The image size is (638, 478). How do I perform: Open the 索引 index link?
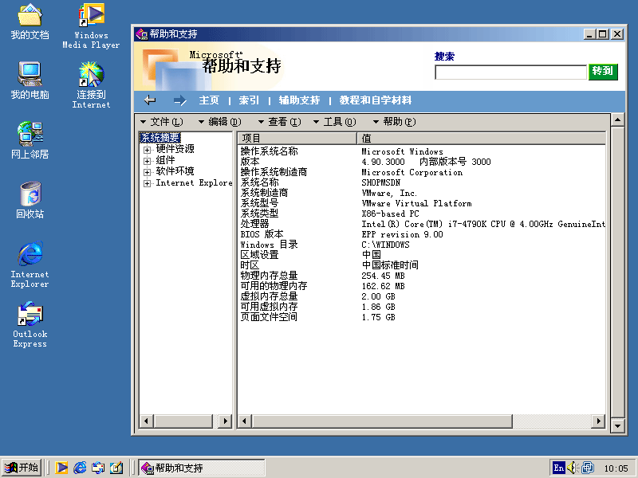[249, 100]
